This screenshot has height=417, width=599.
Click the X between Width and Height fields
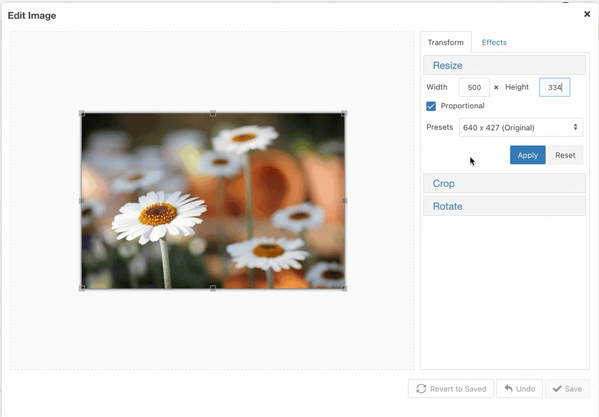[495, 87]
